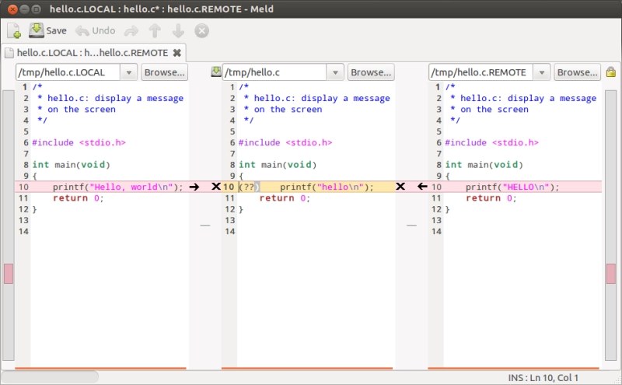Click the /tmp/hello.c.LOCAL path field
622x385 pixels.
coord(68,72)
